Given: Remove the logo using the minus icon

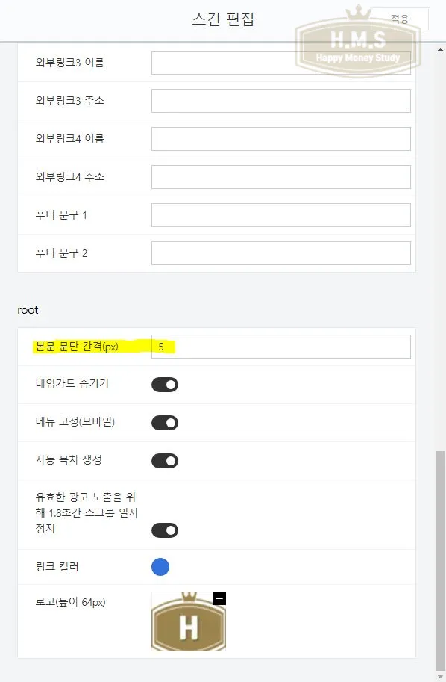Looking at the screenshot, I should point(220,598).
